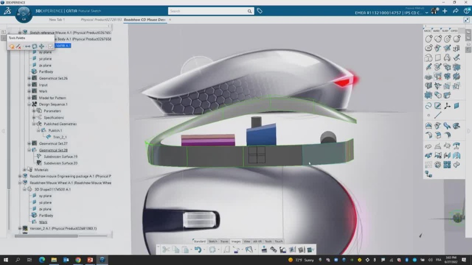
Task: Add a new tab with plus button
Action: click(x=170, y=20)
